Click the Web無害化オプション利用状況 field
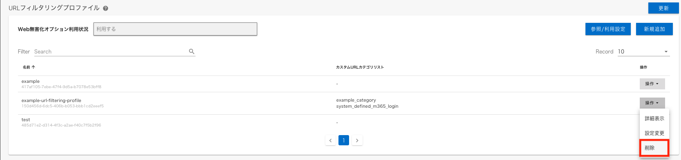681x160 pixels. [x=175, y=29]
